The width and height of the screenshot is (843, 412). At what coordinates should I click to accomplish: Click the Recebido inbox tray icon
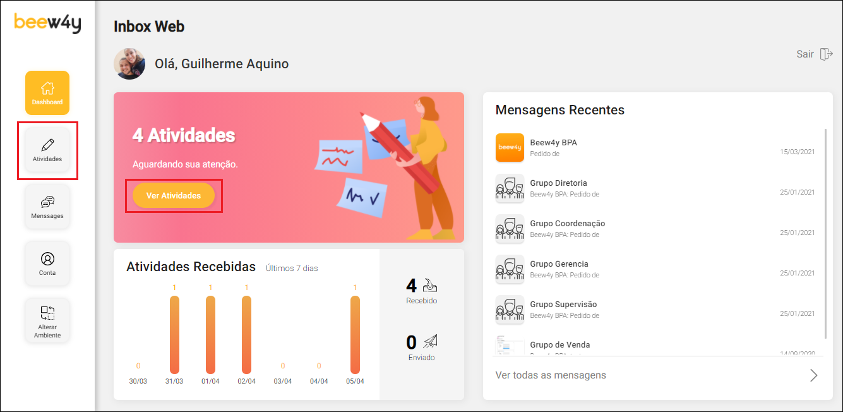[430, 286]
